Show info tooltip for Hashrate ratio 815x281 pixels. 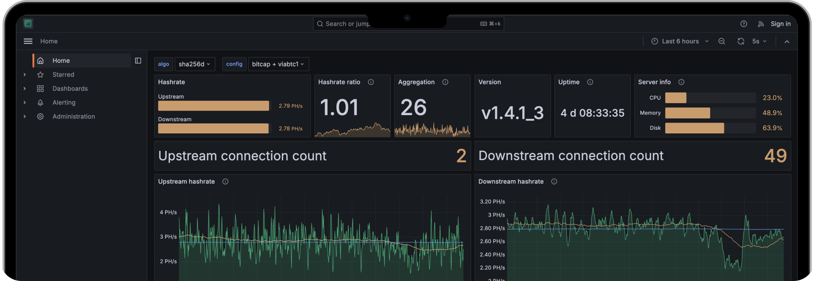pyautogui.click(x=371, y=82)
